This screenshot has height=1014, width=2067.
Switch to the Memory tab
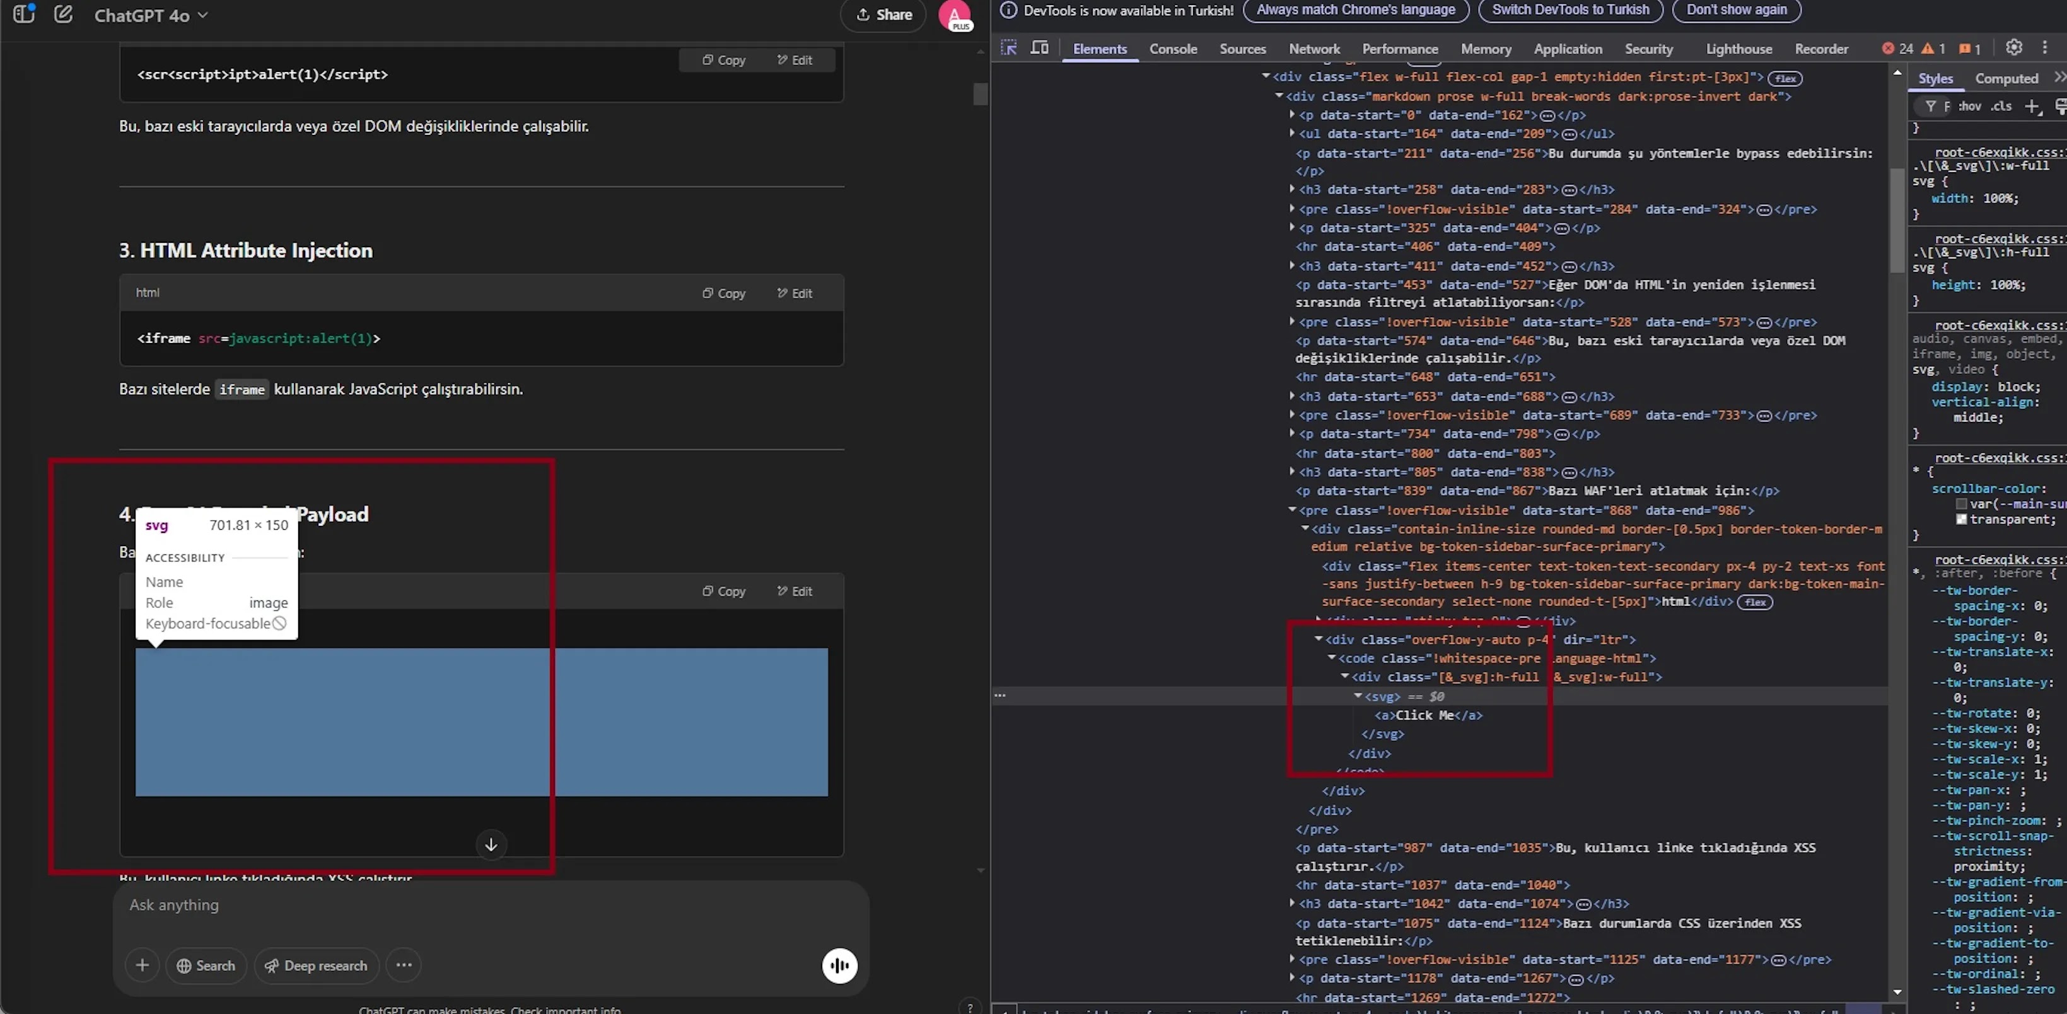[x=1485, y=49]
